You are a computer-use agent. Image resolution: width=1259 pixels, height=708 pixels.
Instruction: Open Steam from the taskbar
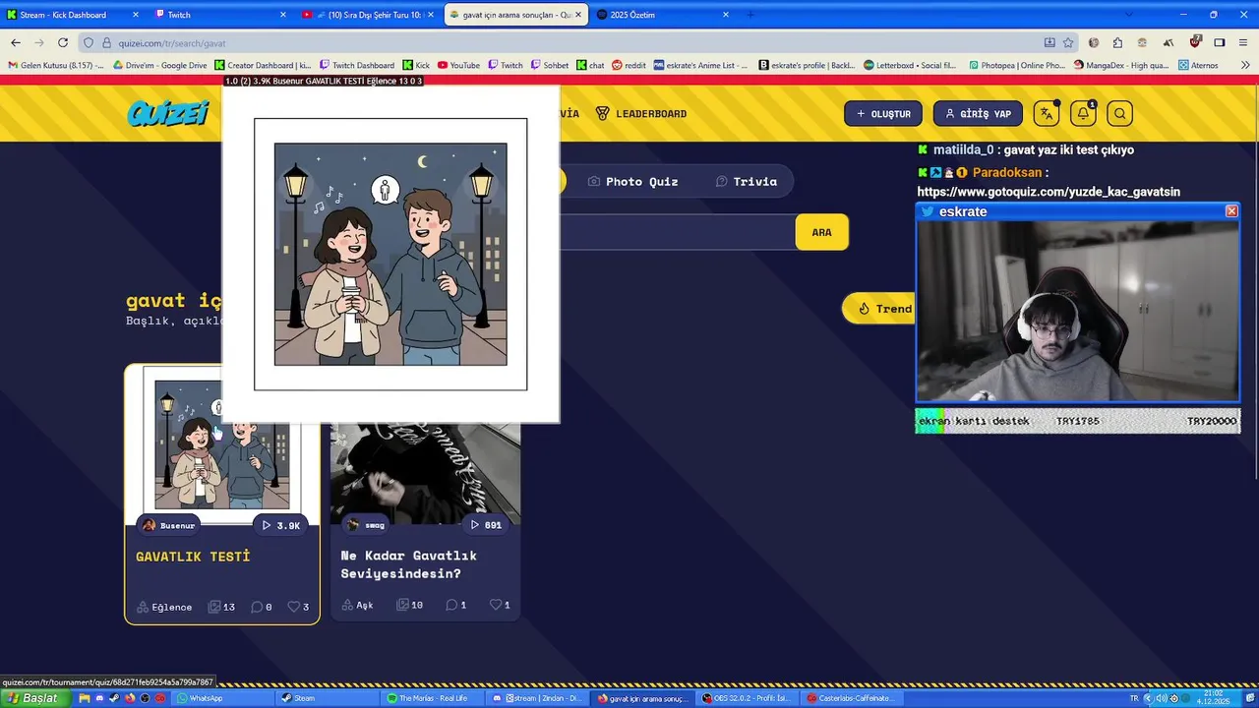325,698
